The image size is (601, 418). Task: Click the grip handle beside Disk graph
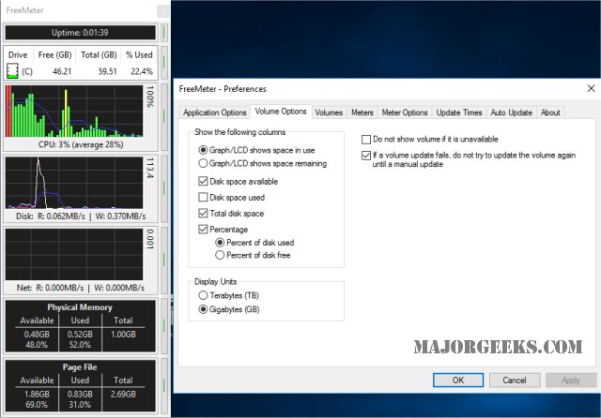tap(164, 188)
